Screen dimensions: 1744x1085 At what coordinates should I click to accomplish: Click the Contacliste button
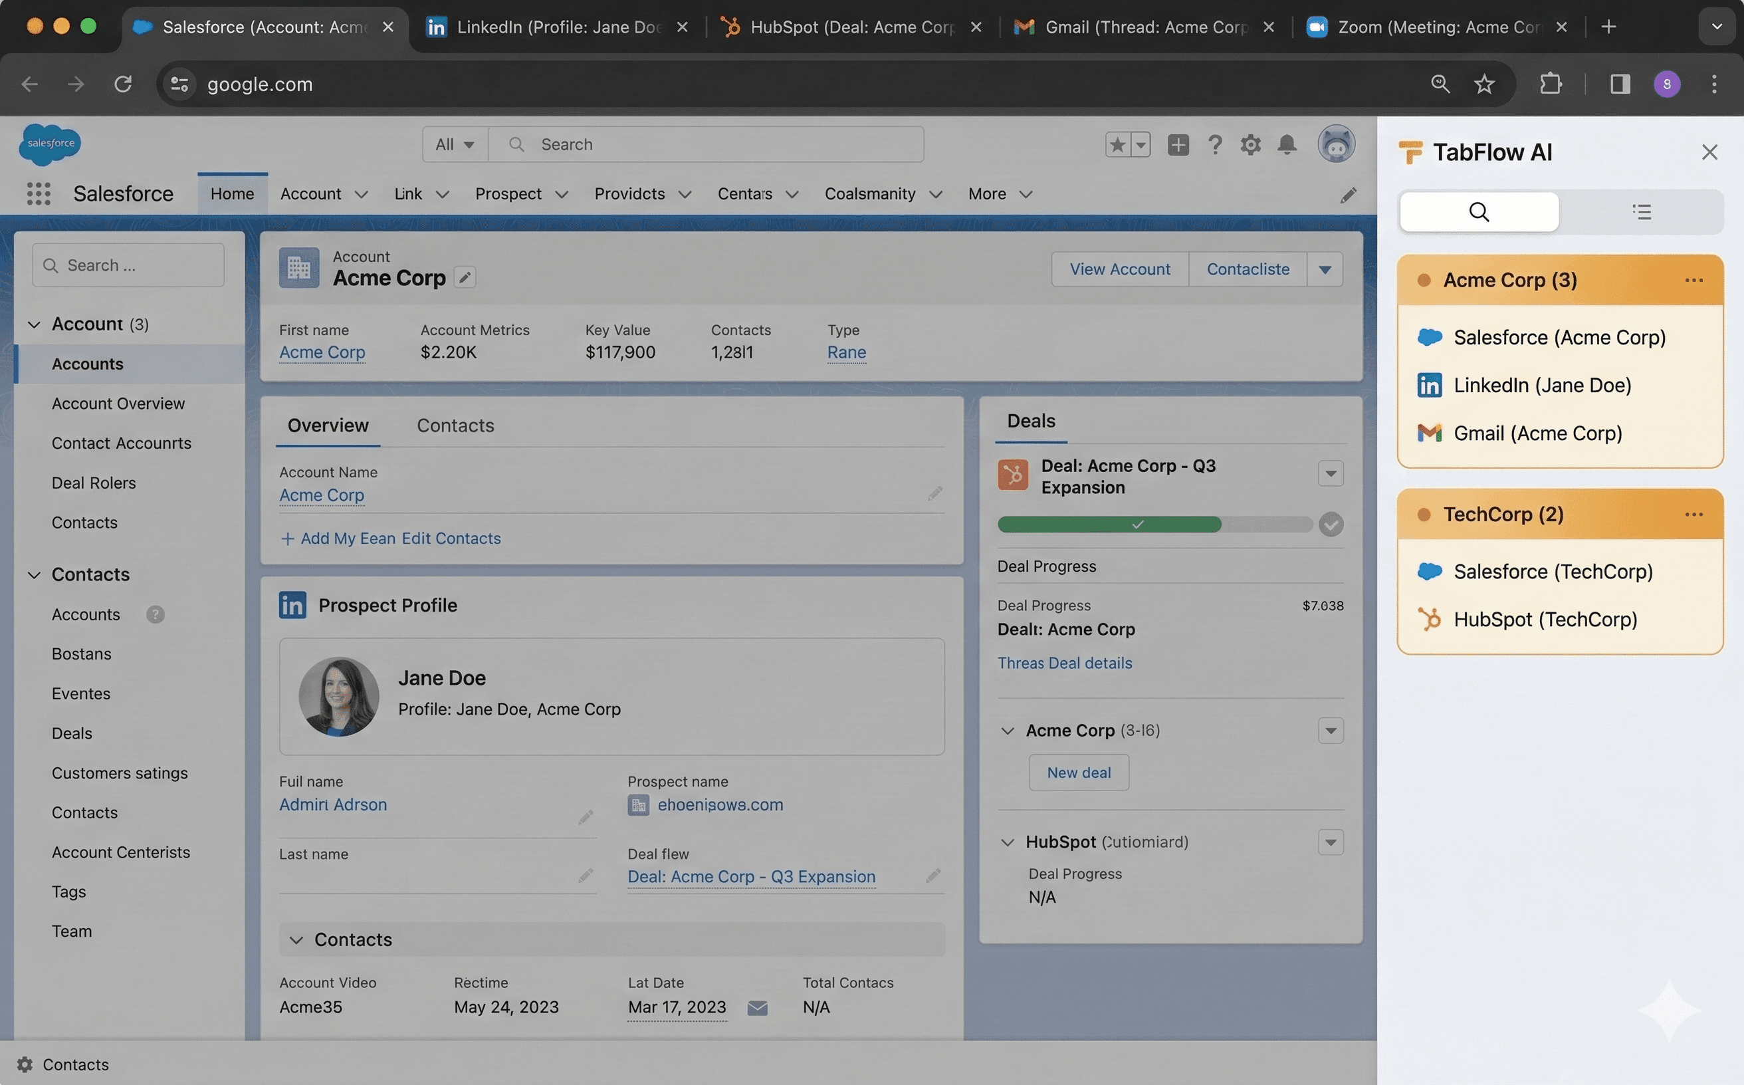[1248, 269]
